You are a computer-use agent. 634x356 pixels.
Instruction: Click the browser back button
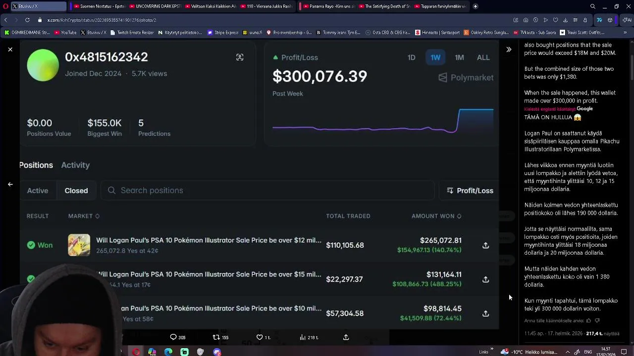(5, 20)
